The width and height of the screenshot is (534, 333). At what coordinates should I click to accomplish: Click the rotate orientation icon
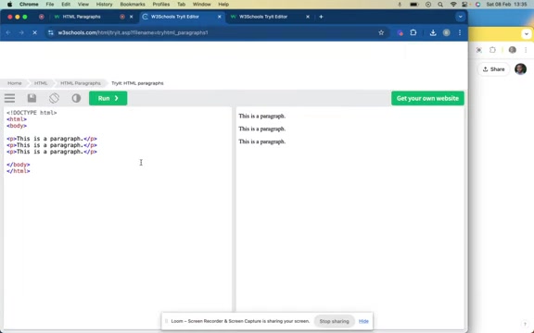(54, 98)
